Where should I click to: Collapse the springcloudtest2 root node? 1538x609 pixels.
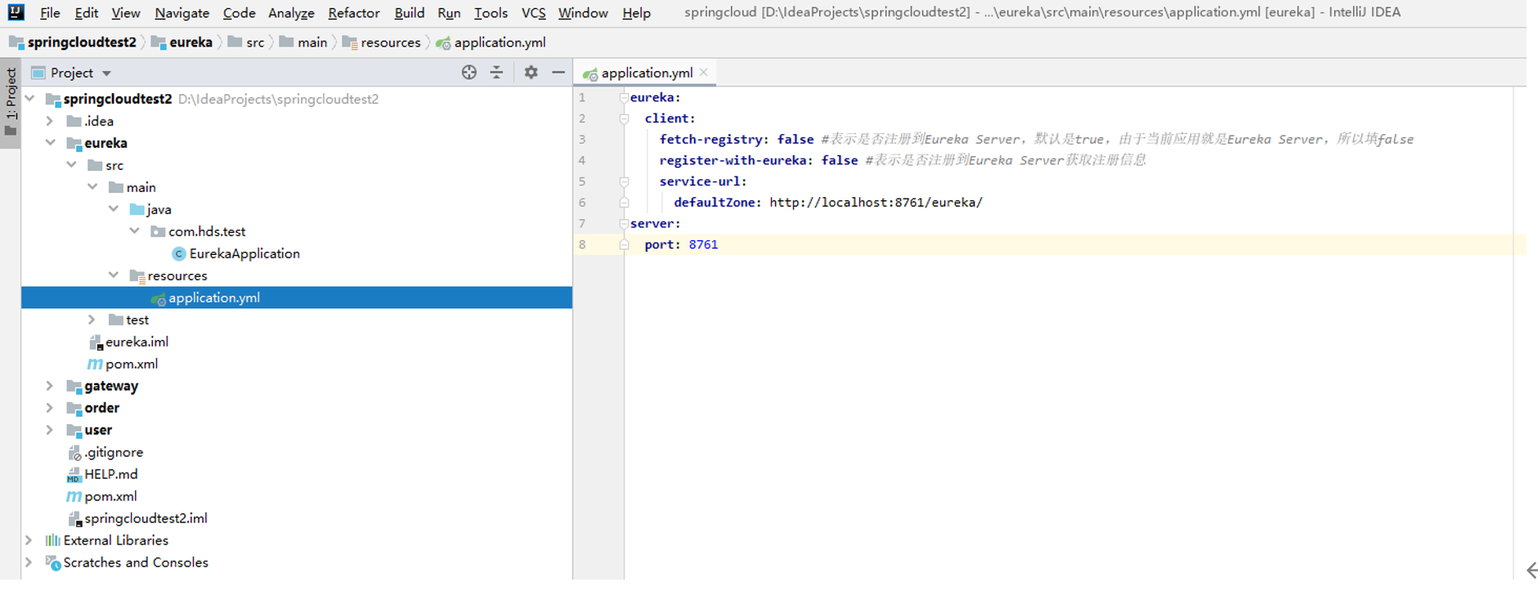29,98
